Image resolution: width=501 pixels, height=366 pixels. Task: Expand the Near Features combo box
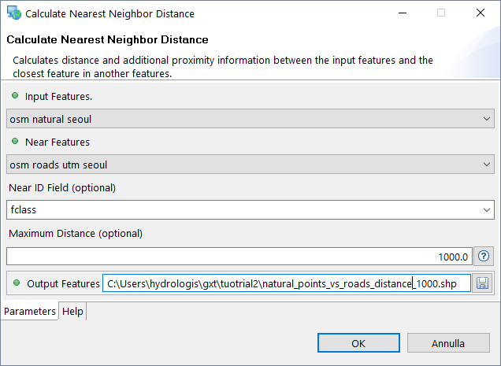click(250, 165)
